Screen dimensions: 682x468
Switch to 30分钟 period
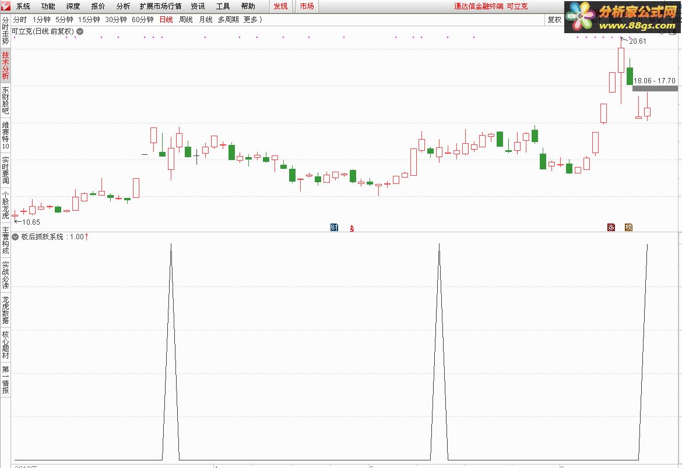(x=115, y=20)
